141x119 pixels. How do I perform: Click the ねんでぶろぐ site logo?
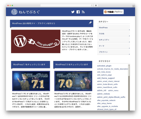click(25, 12)
